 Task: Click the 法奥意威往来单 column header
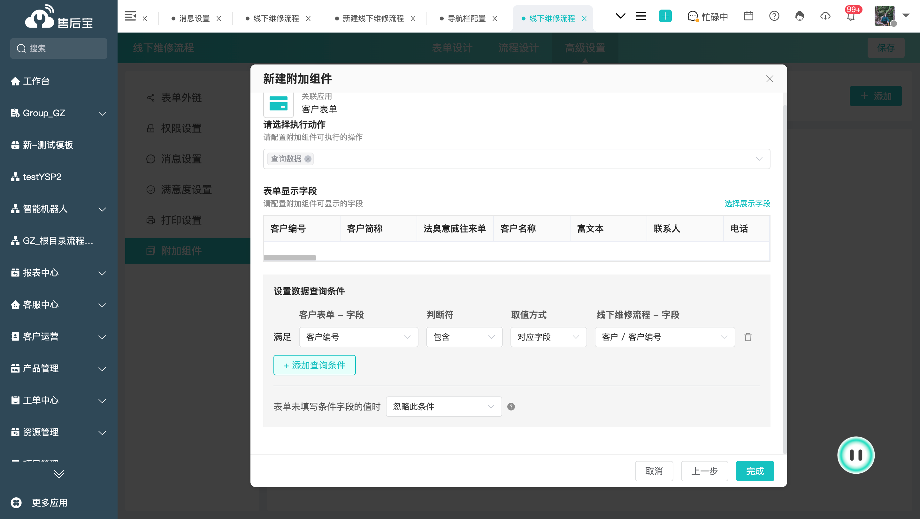(x=455, y=229)
